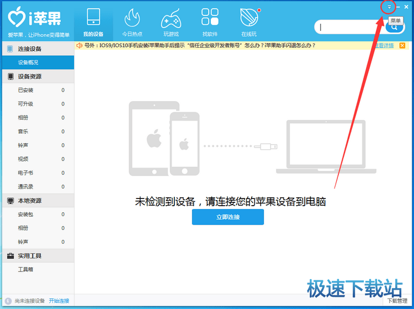
Task: Open 相册 under 本地资源
Action: tap(38, 228)
